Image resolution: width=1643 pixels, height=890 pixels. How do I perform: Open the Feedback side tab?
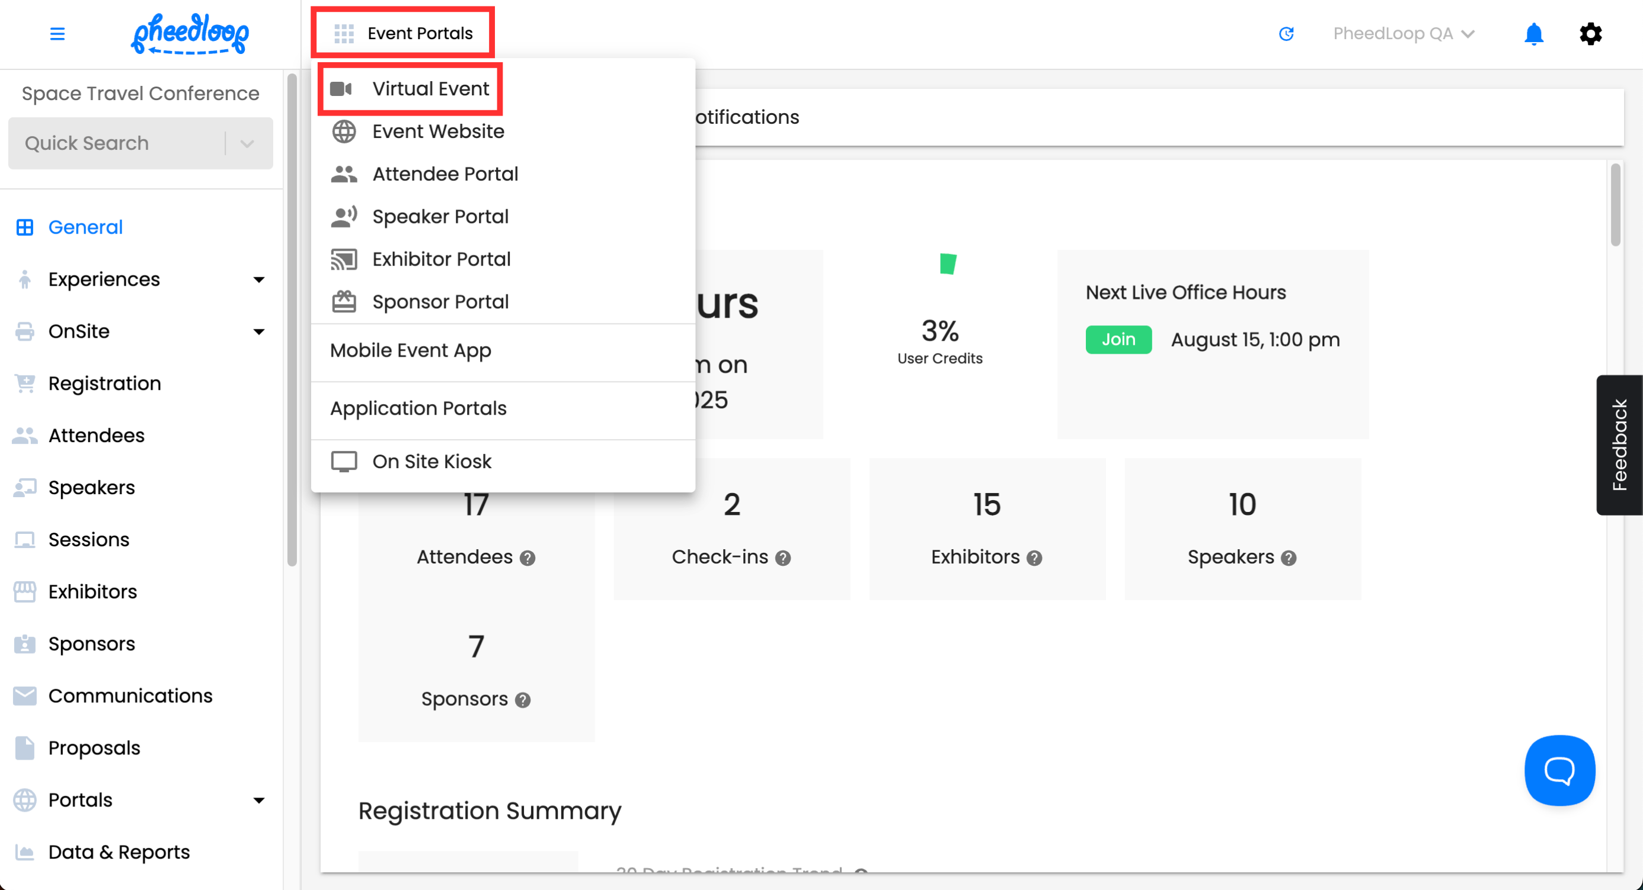(x=1619, y=445)
